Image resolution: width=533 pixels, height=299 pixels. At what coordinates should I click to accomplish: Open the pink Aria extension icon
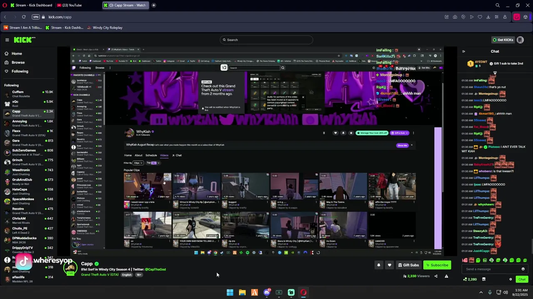point(517,17)
